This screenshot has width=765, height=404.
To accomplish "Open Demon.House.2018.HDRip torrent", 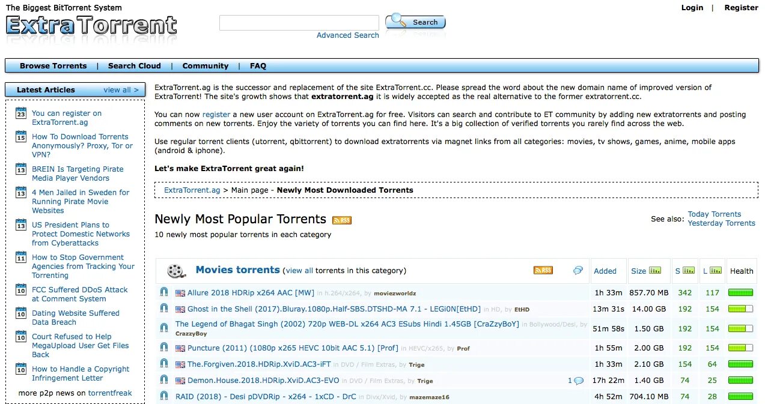I will [x=263, y=381].
